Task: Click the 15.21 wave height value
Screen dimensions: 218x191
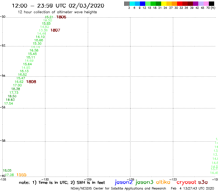Action: coord(49,17)
